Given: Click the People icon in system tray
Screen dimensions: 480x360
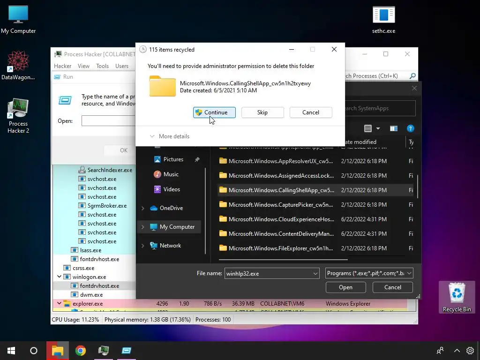Looking at the screenshot, I should [440, 351].
